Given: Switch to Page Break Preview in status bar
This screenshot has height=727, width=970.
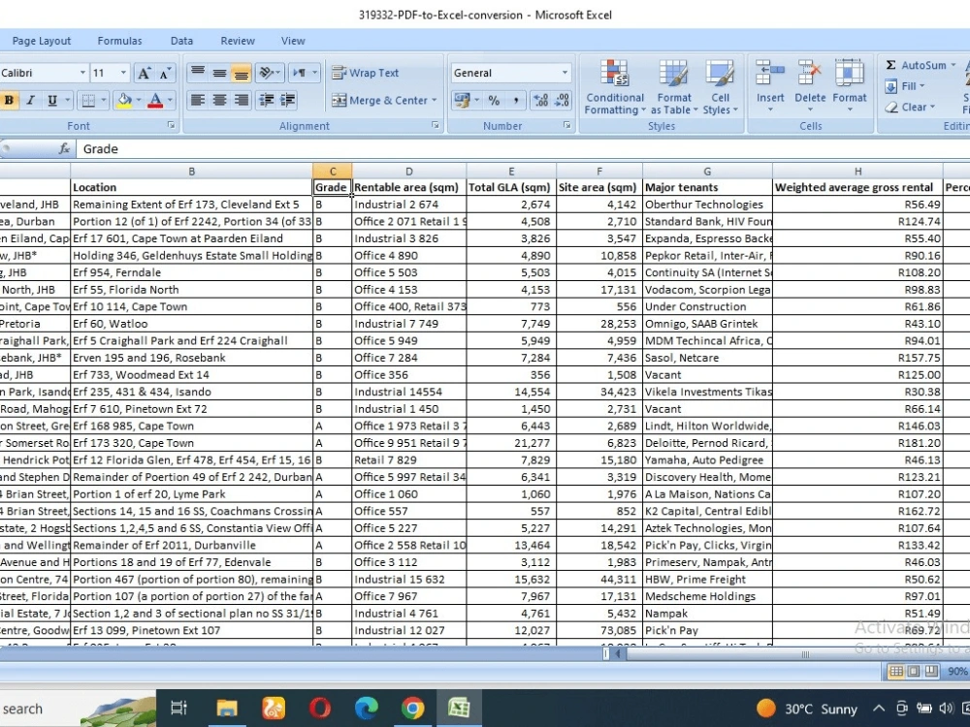Looking at the screenshot, I should tap(931, 672).
